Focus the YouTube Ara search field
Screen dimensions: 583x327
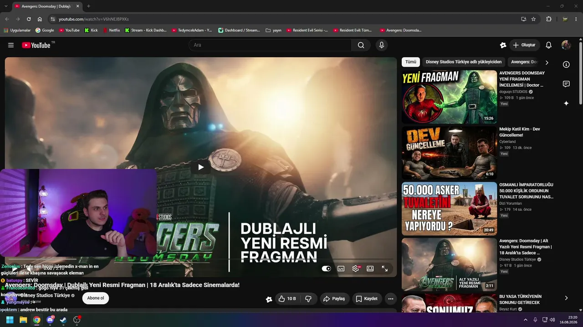[270, 45]
